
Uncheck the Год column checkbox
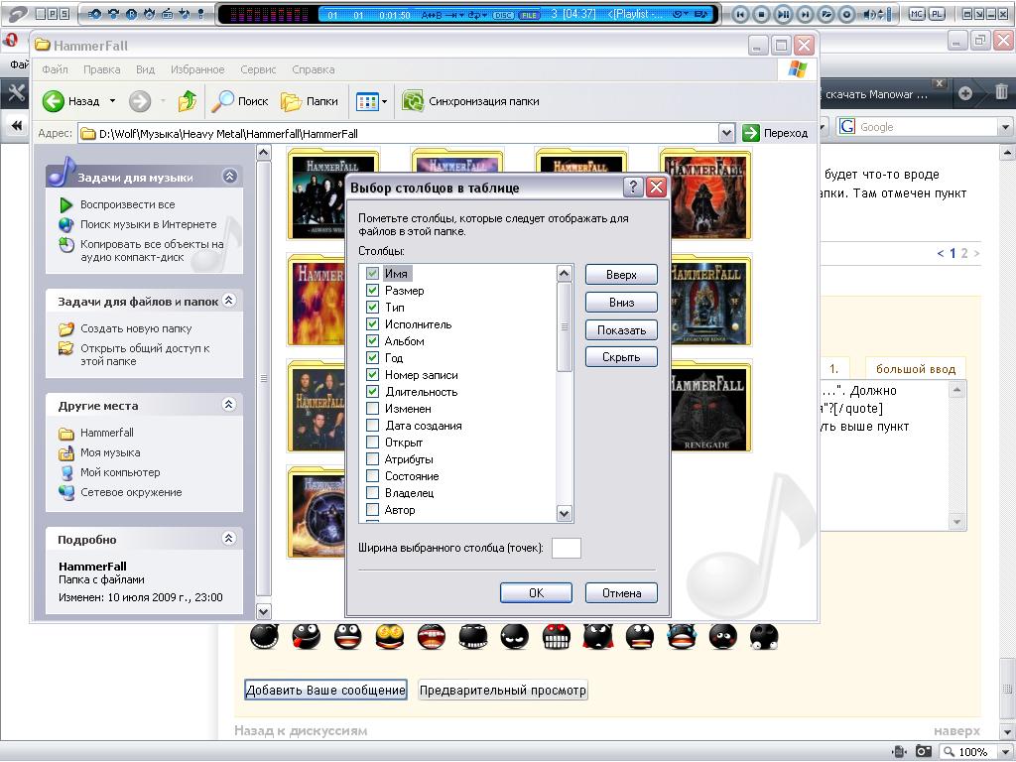[373, 357]
